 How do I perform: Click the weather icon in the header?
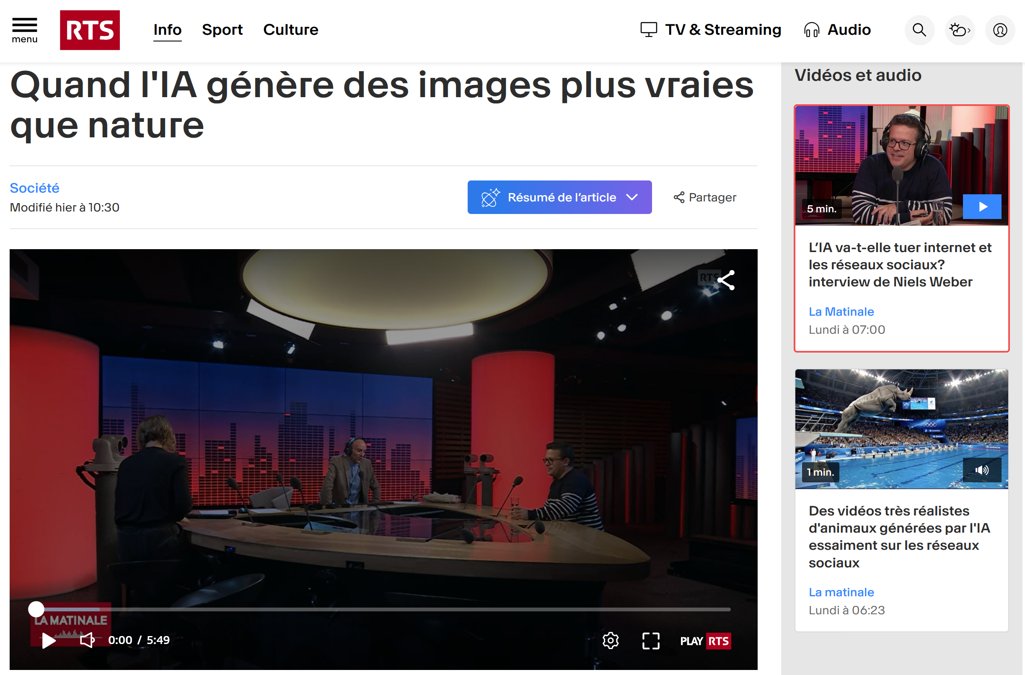(960, 30)
